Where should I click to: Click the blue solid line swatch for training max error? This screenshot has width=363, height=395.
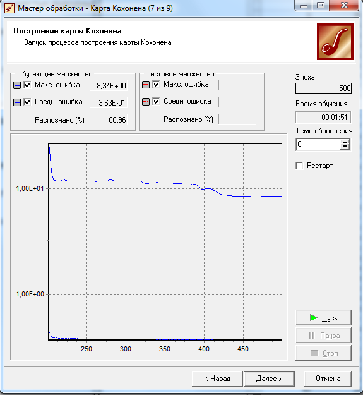[x=17, y=85]
